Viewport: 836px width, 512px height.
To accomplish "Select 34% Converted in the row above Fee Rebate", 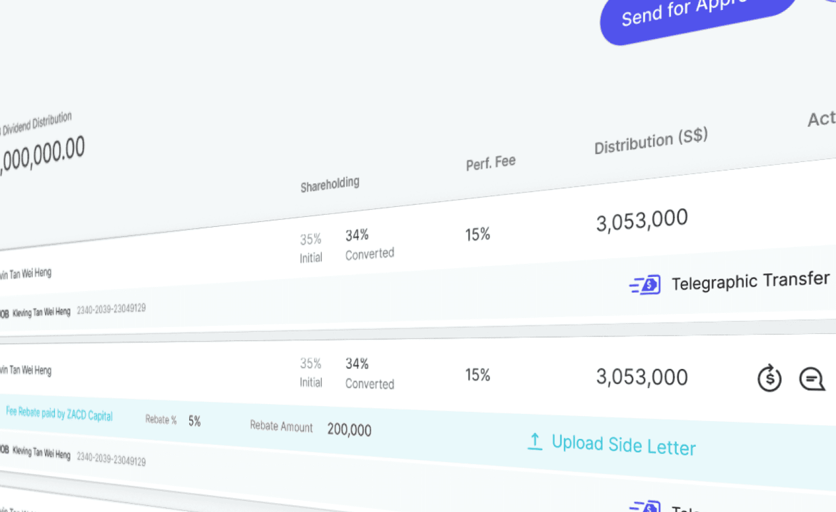I will pos(369,374).
